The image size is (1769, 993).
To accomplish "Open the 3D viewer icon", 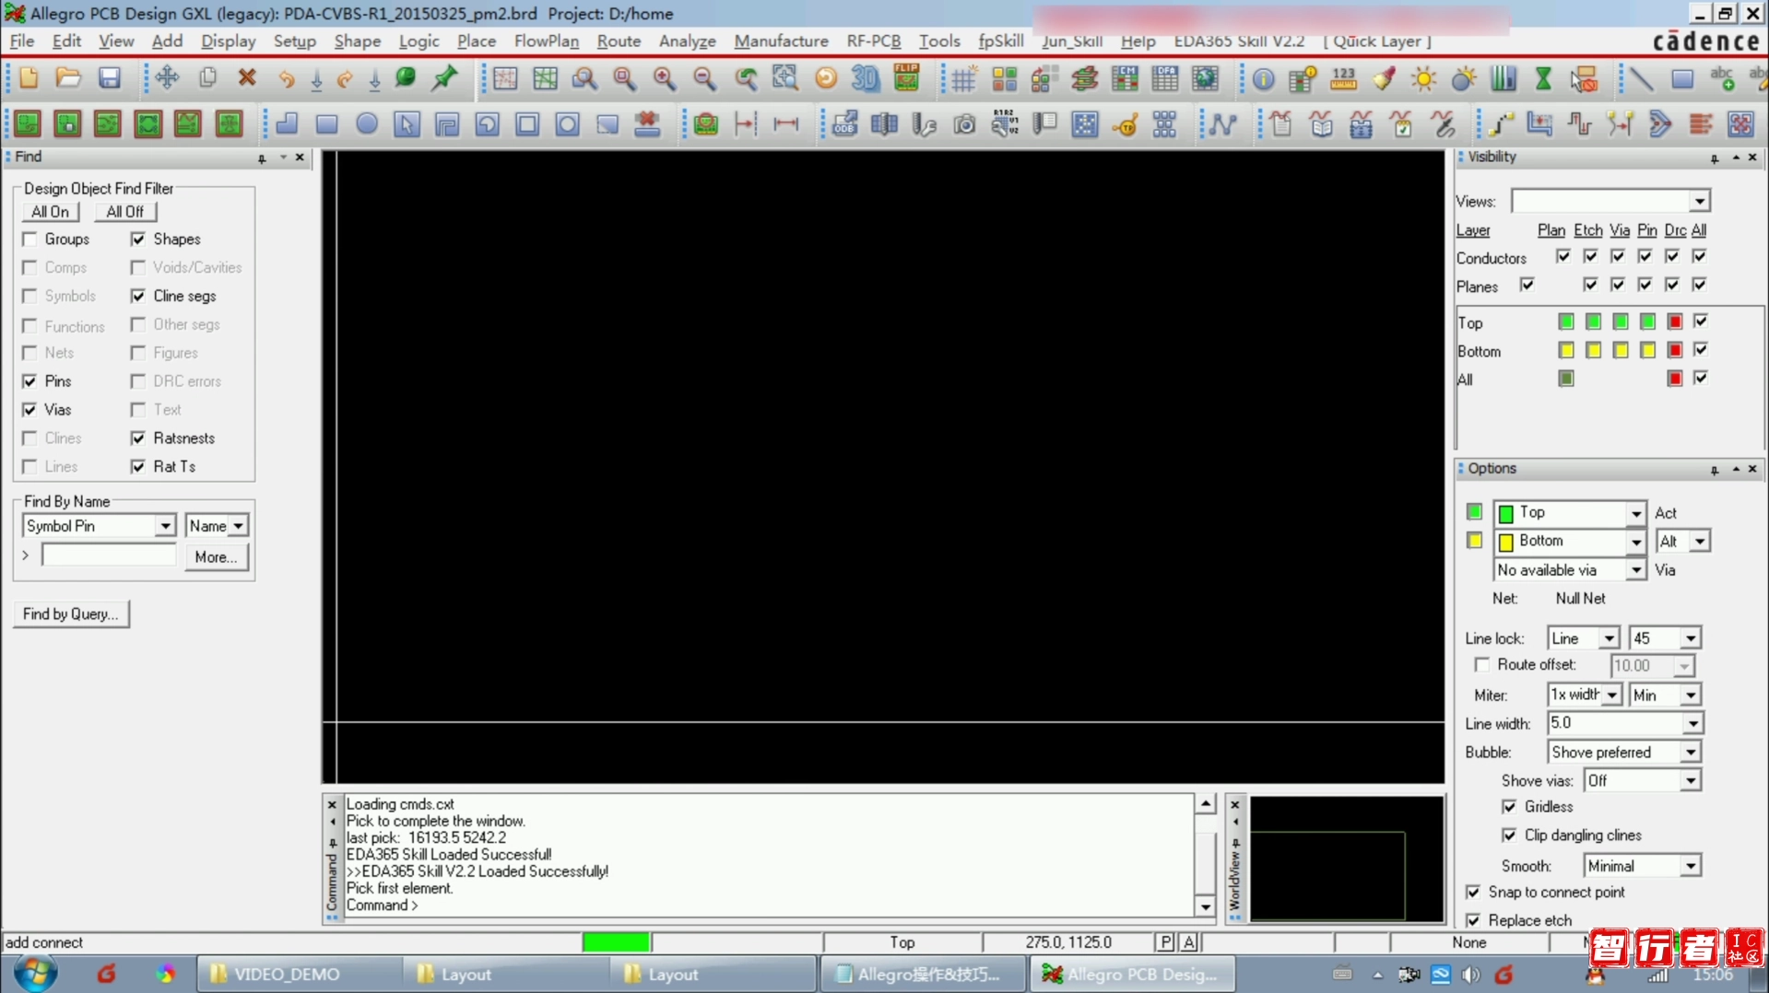I will [866, 78].
